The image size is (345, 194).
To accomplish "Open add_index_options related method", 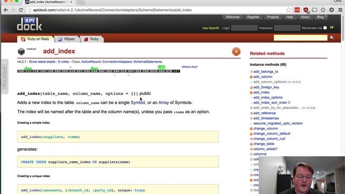I will click(x=268, y=98).
